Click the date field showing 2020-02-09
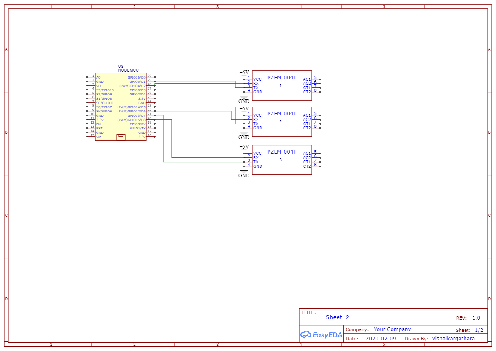 pyautogui.click(x=380, y=338)
